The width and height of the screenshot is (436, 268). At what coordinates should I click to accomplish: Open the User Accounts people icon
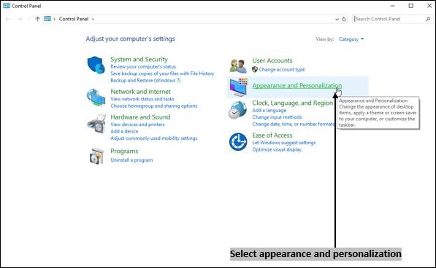238,66
